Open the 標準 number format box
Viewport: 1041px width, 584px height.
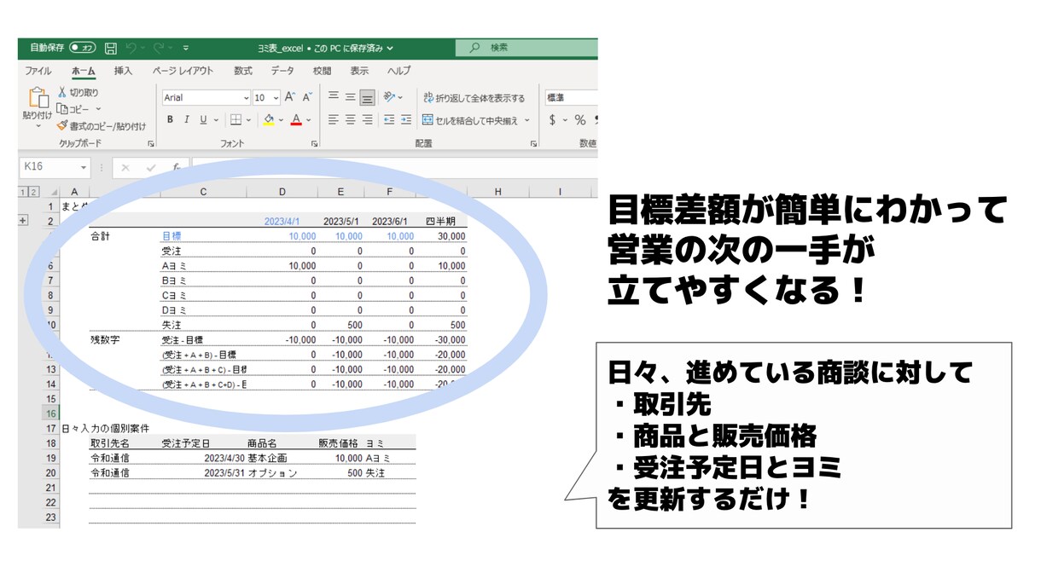click(x=571, y=97)
